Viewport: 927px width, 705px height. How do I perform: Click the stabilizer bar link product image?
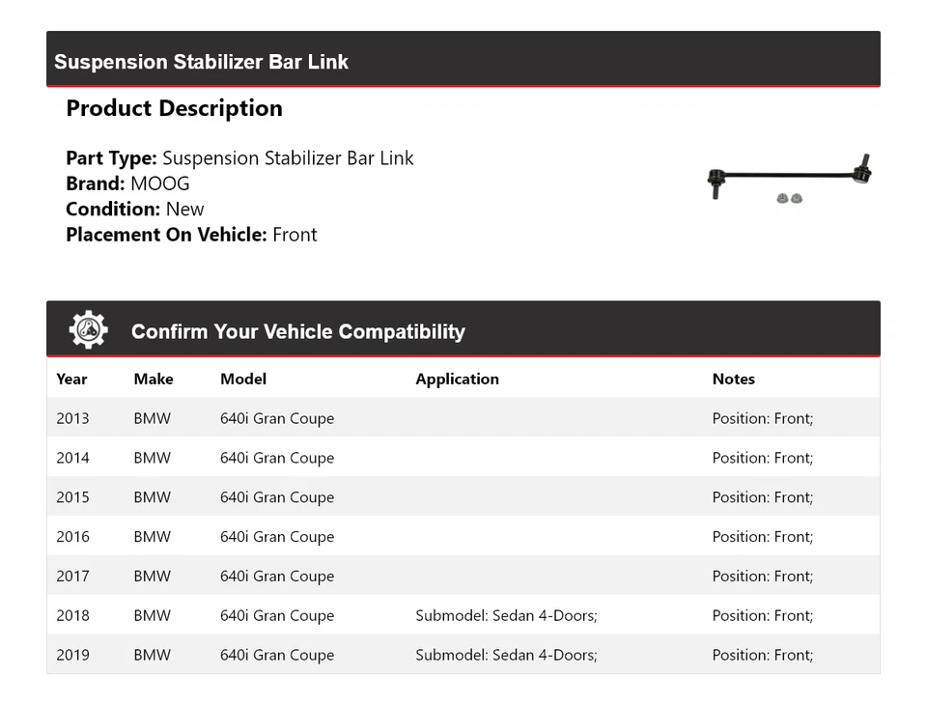pyautogui.click(x=789, y=180)
